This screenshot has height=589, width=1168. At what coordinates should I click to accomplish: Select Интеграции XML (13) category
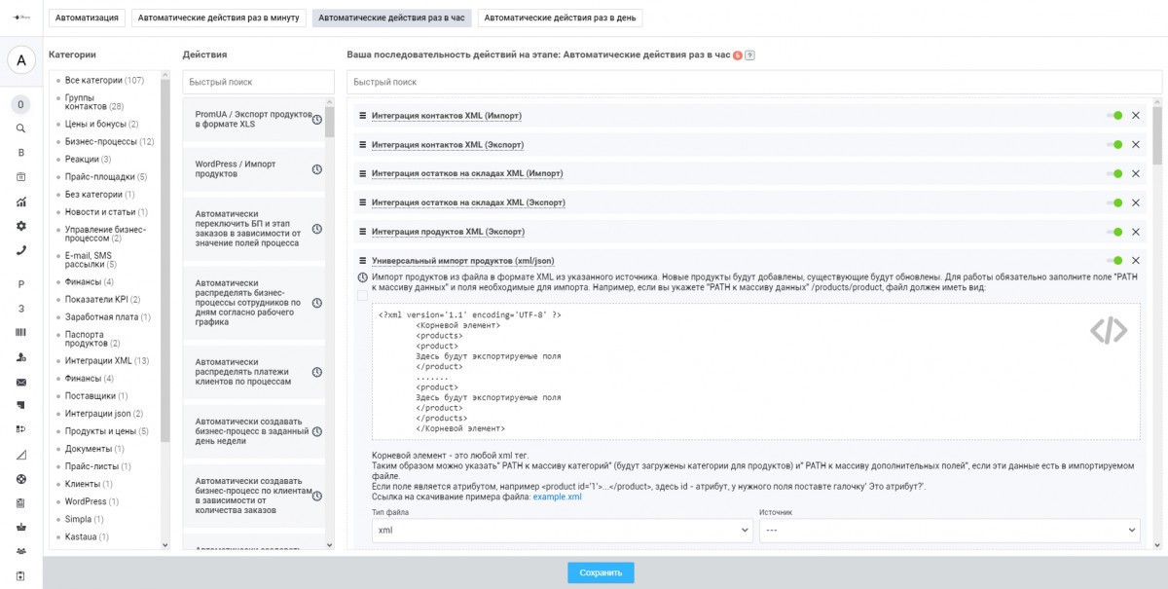coord(107,360)
